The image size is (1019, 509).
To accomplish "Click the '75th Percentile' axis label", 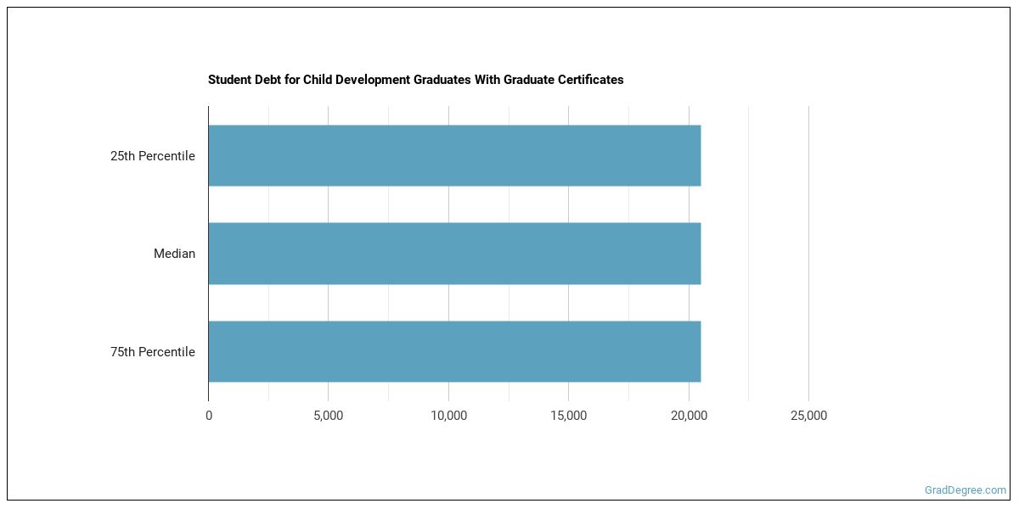I will click(x=153, y=352).
